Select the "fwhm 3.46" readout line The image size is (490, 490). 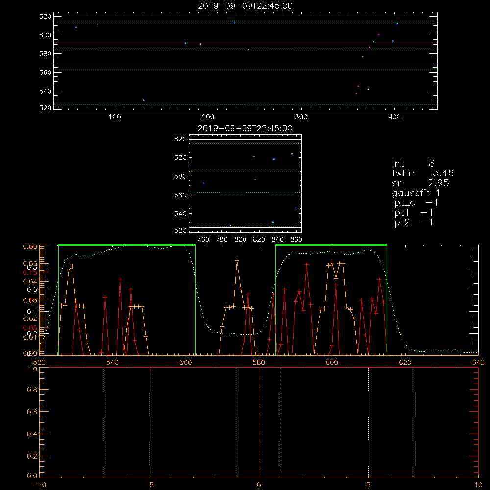pyautogui.click(x=423, y=173)
